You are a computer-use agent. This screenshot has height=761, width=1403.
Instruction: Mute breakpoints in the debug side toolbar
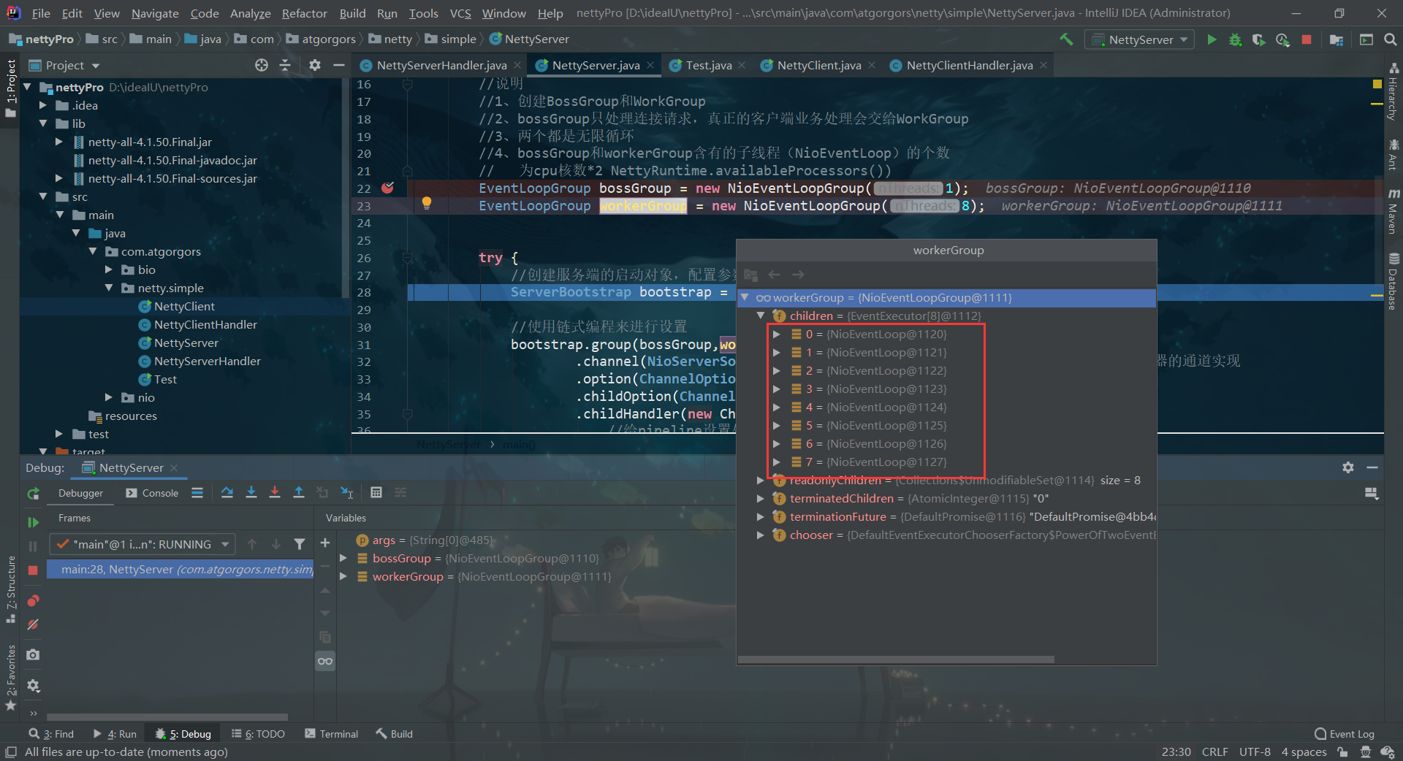tap(33, 624)
